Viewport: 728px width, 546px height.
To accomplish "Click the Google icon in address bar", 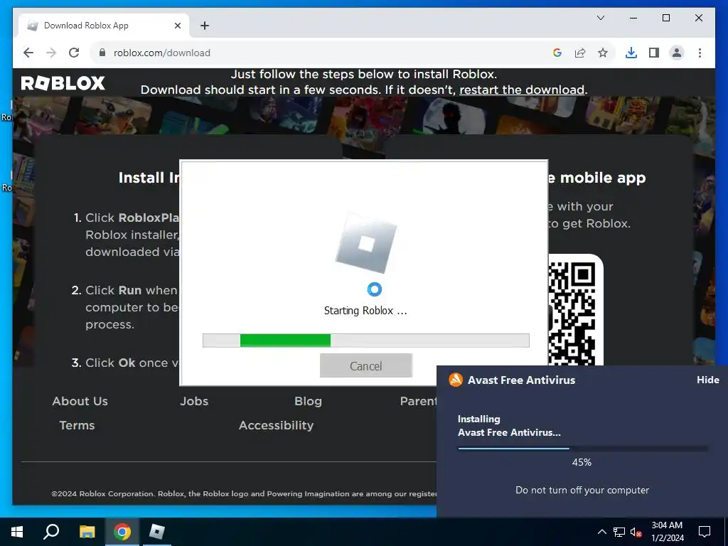I will coord(557,53).
